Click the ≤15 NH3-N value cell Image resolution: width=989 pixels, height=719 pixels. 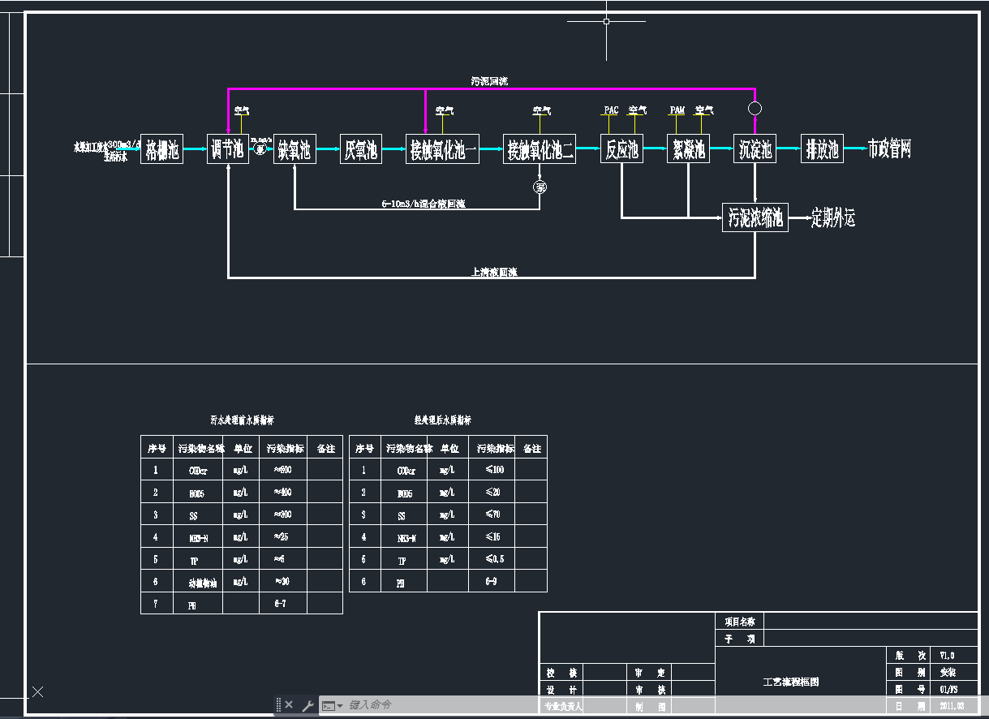tap(493, 536)
